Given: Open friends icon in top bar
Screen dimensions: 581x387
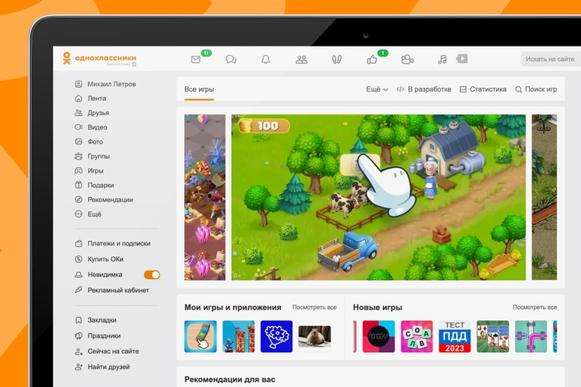Looking at the screenshot, I should pyautogui.click(x=301, y=60).
